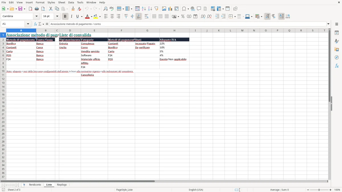This screenshot has width=342, height=192.
Task: Toggle Italic formatting
Action: tap(72, 16)
